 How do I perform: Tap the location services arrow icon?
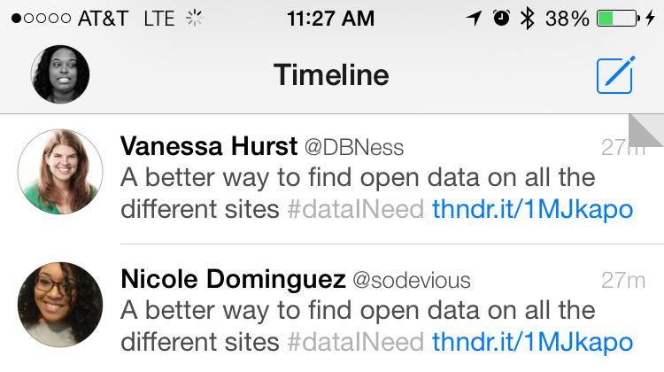click(474, 19)
